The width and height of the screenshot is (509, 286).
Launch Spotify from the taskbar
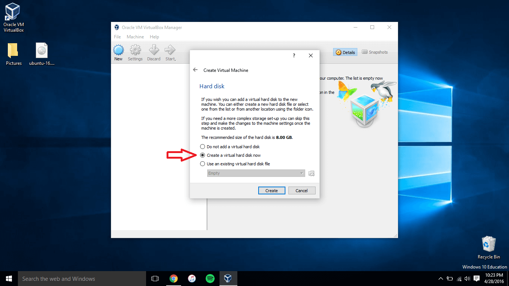coord(210,279)
